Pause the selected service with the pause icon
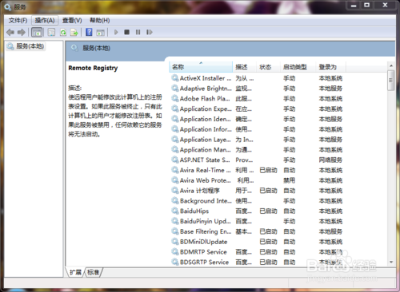Image resolution: width=400 pixels, height=292 pixels. point(138,32)
